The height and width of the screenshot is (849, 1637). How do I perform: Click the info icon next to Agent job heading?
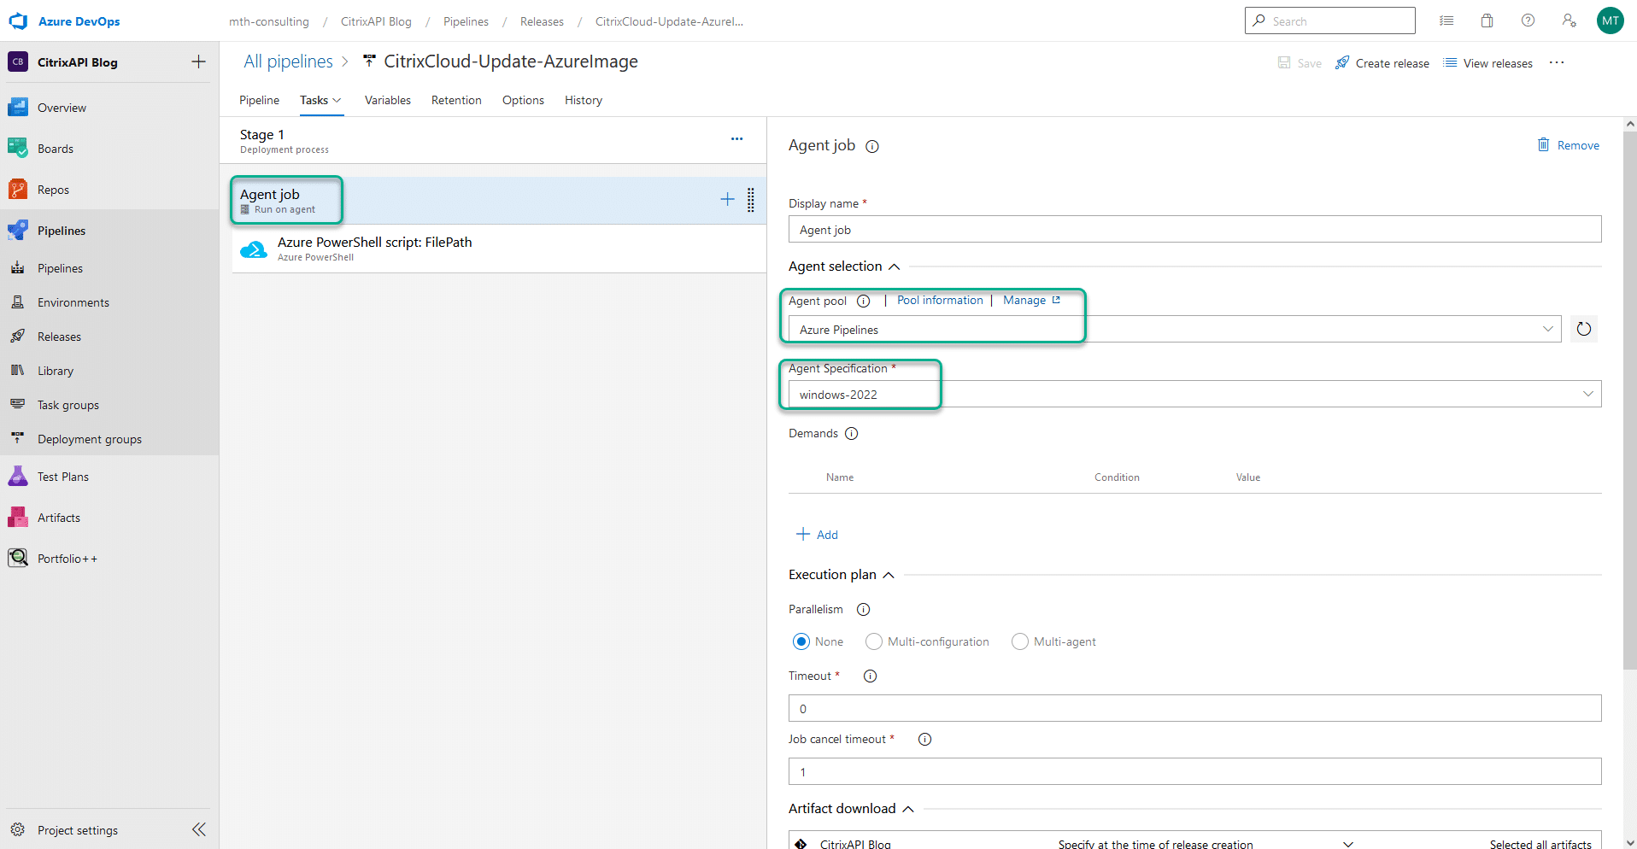click(872, 146)
